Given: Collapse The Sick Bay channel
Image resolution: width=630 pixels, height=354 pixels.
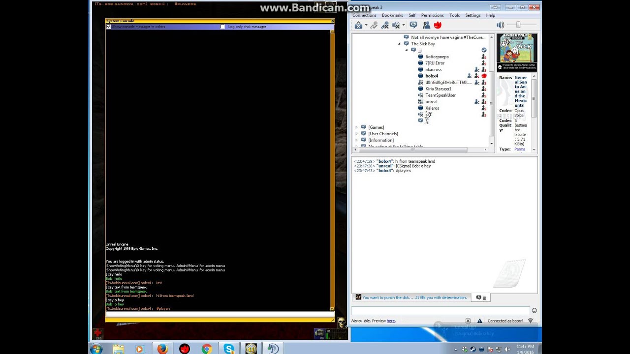Looking at the screenshot, I should (400, 44).
